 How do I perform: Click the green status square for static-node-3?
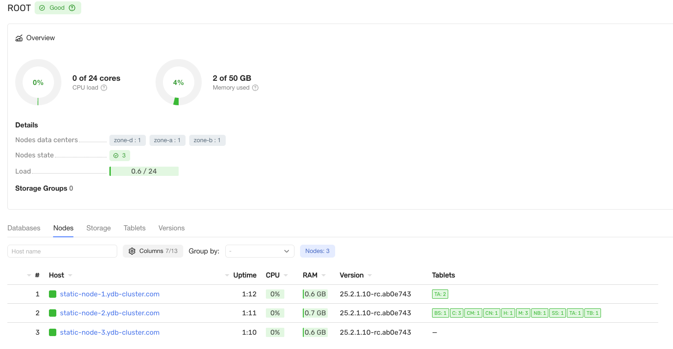point(53,332)
